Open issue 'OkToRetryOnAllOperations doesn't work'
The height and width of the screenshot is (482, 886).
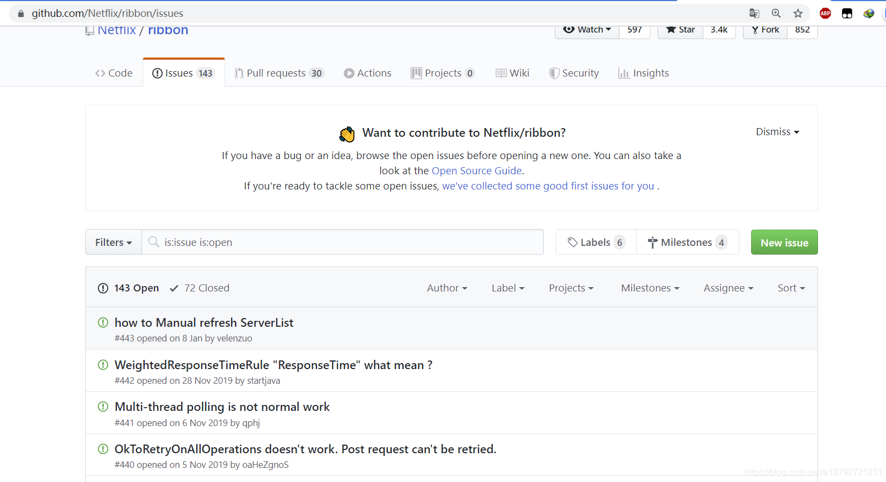click(x=305, y=449)
